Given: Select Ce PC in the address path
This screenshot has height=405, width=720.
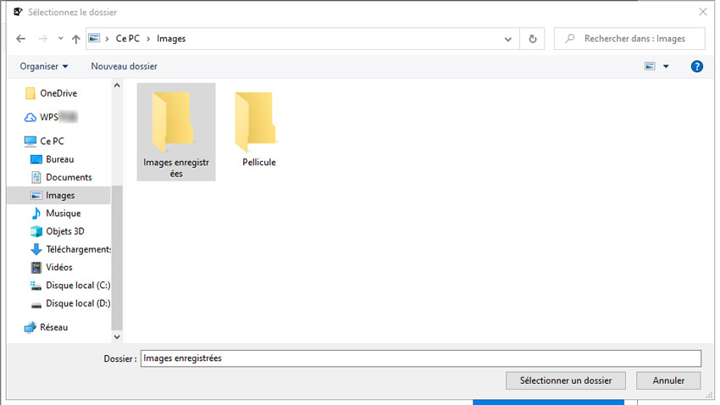Looking at the screenshot, I should pos(128,39).
